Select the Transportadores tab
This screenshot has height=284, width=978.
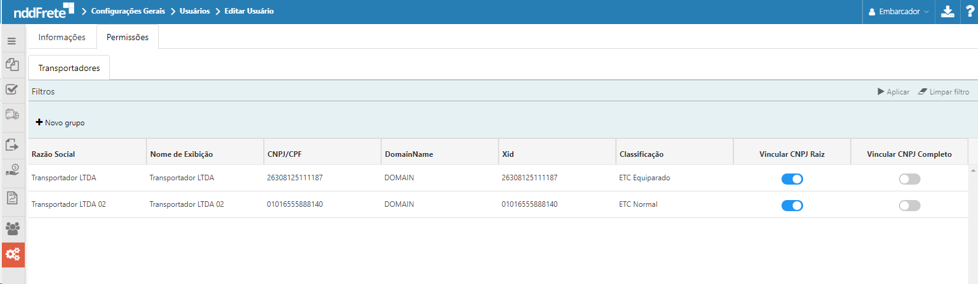coord(69,68)
